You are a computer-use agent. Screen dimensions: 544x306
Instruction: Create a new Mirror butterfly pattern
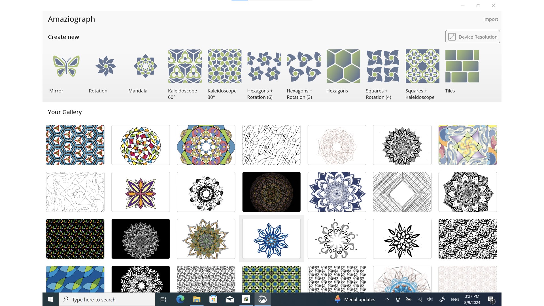[x=66, y=66]
